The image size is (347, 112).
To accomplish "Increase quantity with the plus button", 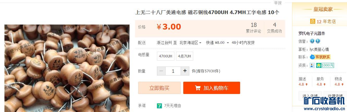I will coord(185,71).
